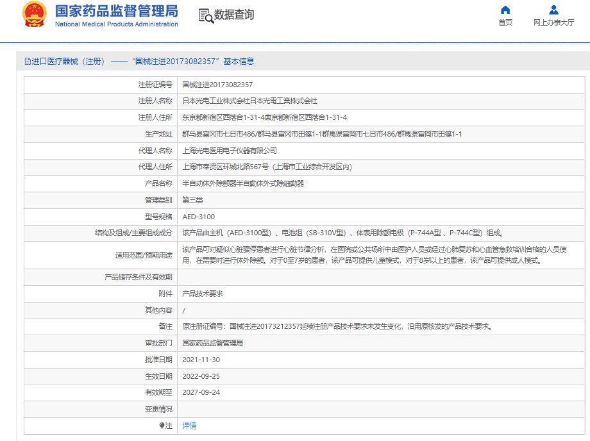Click the 产品技术要求 attachment entry
The image size is (590, 441).
tap(203, 294)
